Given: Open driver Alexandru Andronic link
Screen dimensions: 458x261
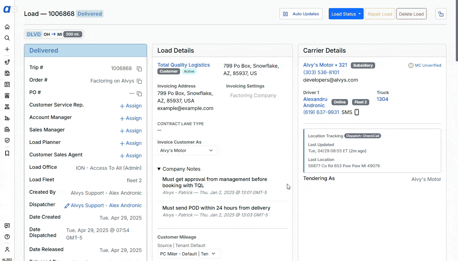Looking at the screenshot, I should click(315, 102).
